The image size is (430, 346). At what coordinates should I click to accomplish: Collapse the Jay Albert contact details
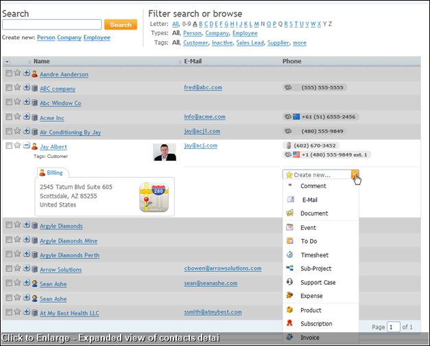click(x=26, y=146)
